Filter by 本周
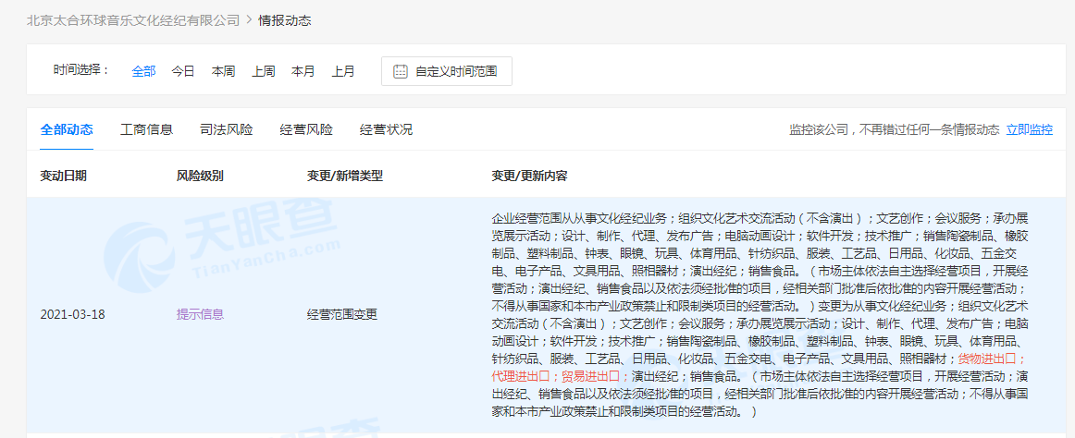 pos(224,71)
